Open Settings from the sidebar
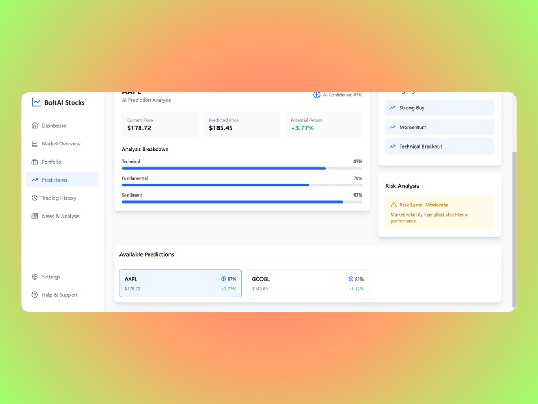Viewport: 538px width, 404px height. 62,276
